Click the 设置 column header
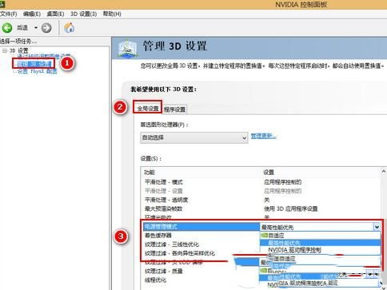 click(269, 173)
